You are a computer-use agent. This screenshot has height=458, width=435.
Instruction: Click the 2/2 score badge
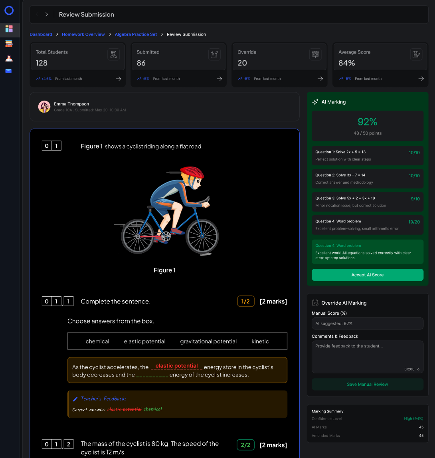pyautogui.click(x=245, y=445)
